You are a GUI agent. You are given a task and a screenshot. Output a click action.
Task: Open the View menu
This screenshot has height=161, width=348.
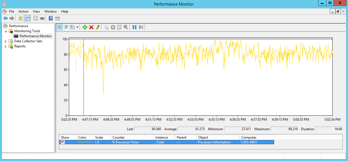(36, 11)
